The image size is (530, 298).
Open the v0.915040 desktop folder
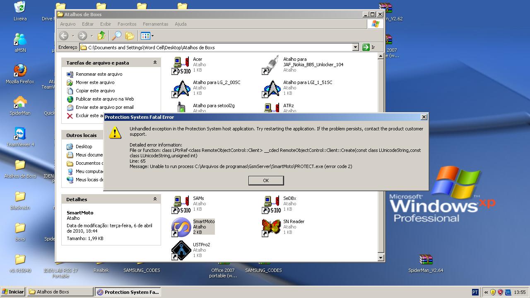point(20,263)
